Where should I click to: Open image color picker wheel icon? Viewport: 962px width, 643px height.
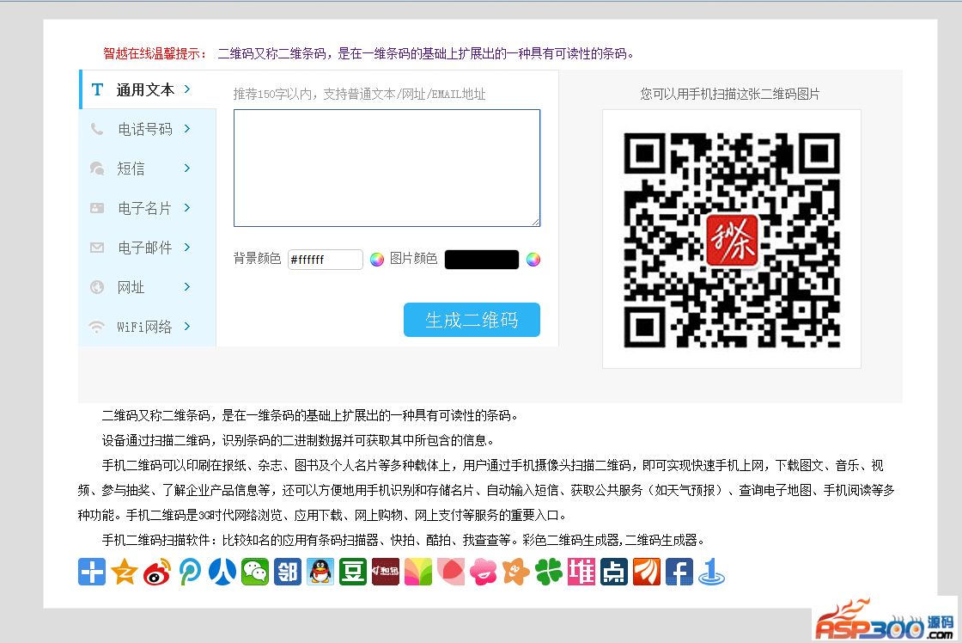tap(533, 259)
